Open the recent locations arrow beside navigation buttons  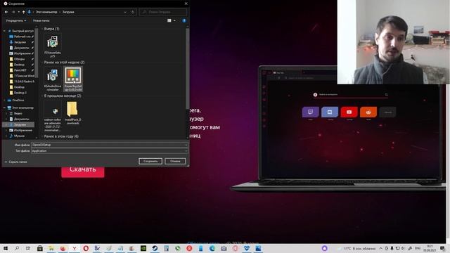[x=19, y=12]
